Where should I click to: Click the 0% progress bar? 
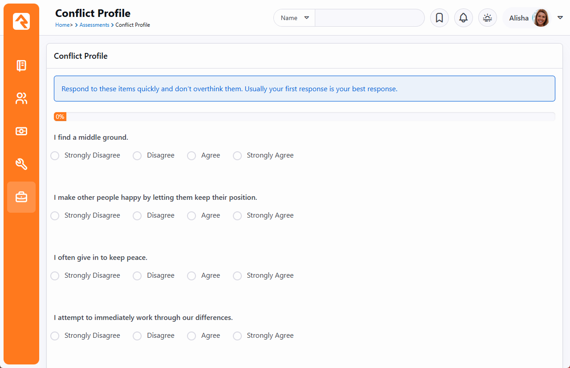304,117
